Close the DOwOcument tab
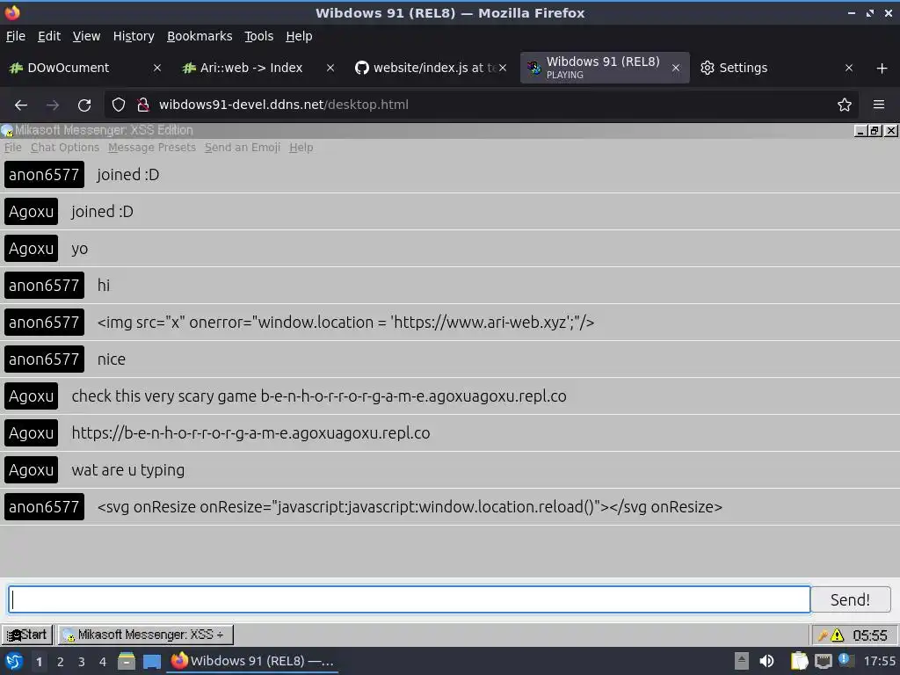This screenshot has height=675, width=900. click(157, 68)
